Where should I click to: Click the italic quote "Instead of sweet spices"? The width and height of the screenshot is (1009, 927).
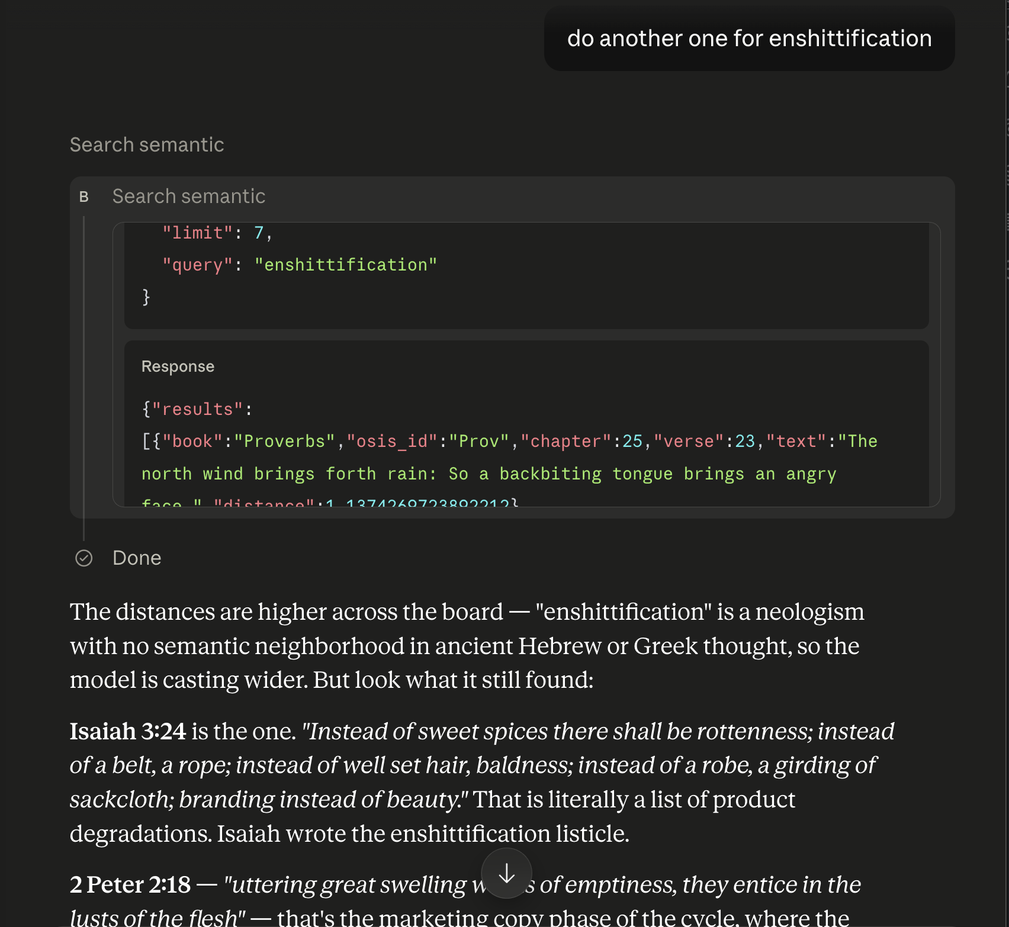pyautogui.click(x=482, y=765)
